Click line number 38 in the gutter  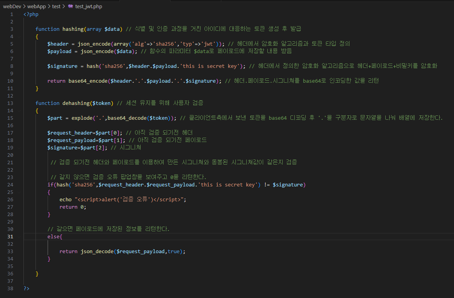[10, 289]
